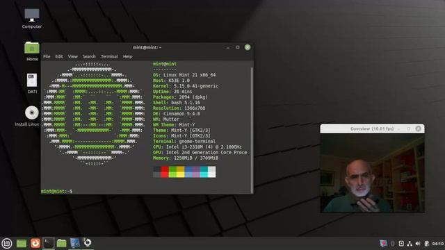Open the terminal File menu
The image size is (445, 250).
tap(47, 56)
